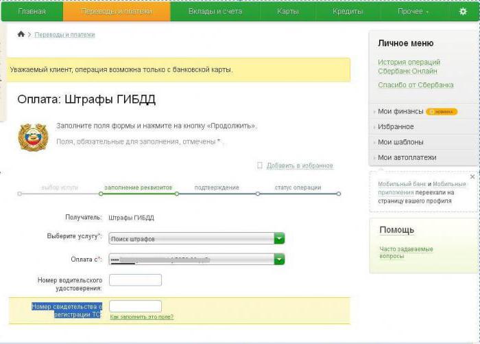Click статус операции step label
The image size is (480, 344).
(298, 187)
